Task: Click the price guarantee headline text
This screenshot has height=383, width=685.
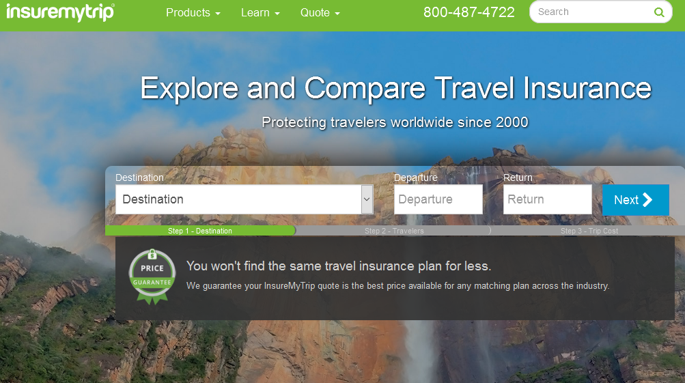Action: (339, 266)
